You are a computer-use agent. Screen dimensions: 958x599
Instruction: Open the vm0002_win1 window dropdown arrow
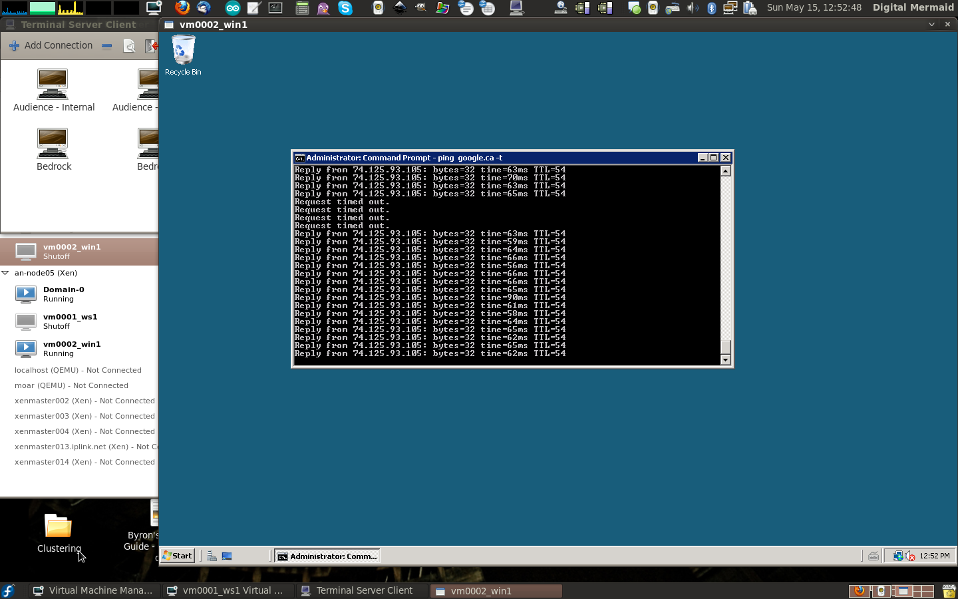tap(931, 24)
